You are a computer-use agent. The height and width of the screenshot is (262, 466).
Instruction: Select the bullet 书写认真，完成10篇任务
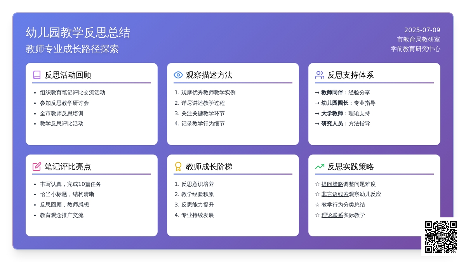tap(71, 184)
